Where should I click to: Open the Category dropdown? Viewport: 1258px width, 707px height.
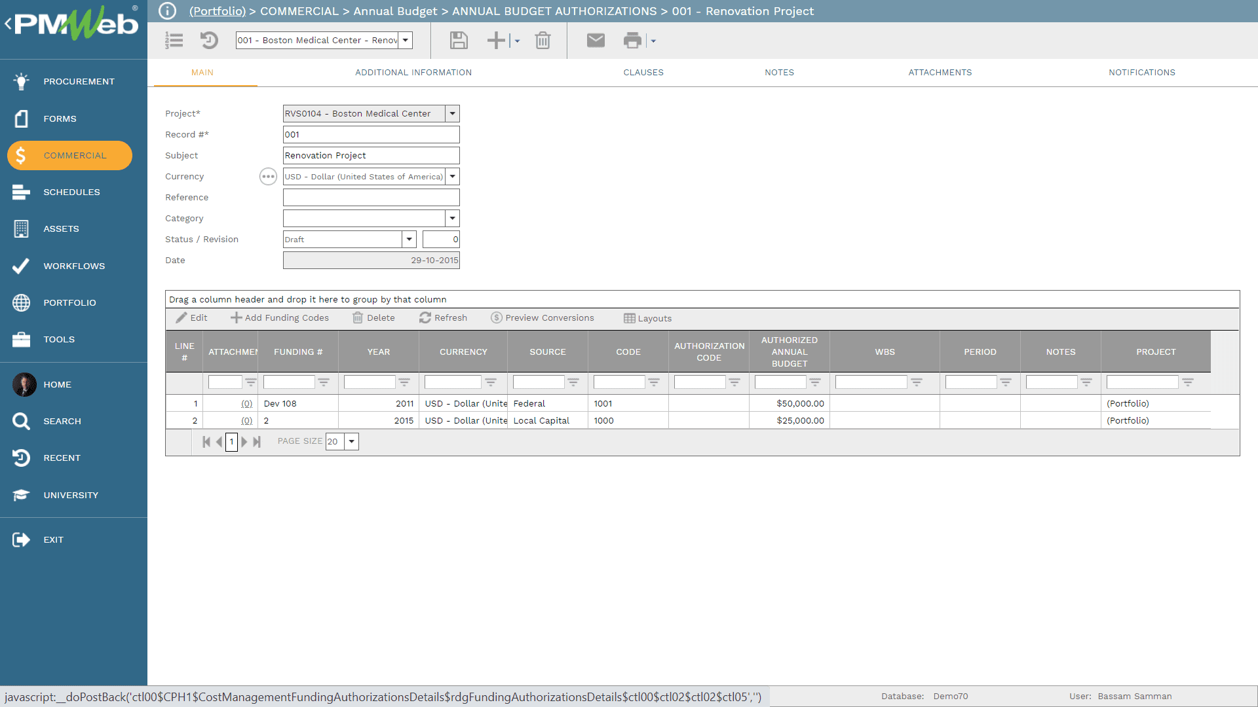click(452, 218)
